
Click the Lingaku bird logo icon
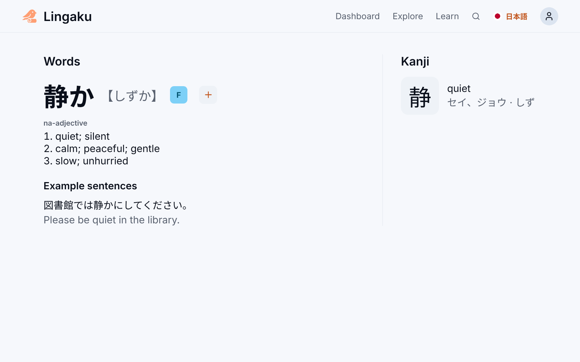tap(30, 16)
